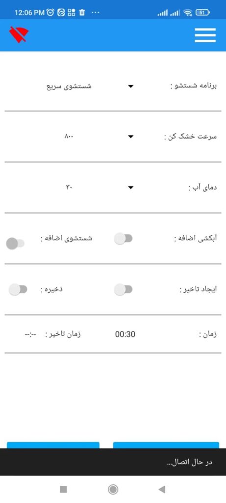Tap the right blue bottom button

coord(166,445)
